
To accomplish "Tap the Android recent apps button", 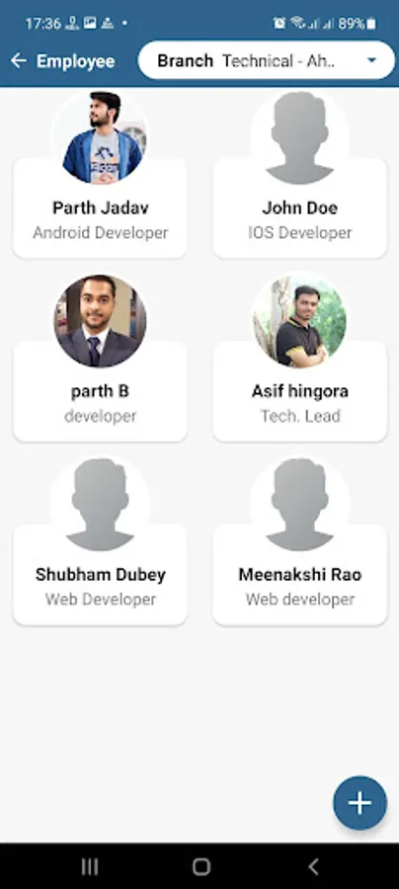I will point(90,866).
